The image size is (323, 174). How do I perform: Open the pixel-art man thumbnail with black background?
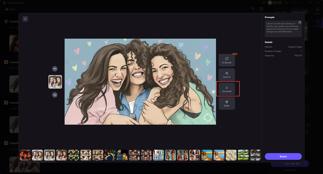click(x=122, y=155)
